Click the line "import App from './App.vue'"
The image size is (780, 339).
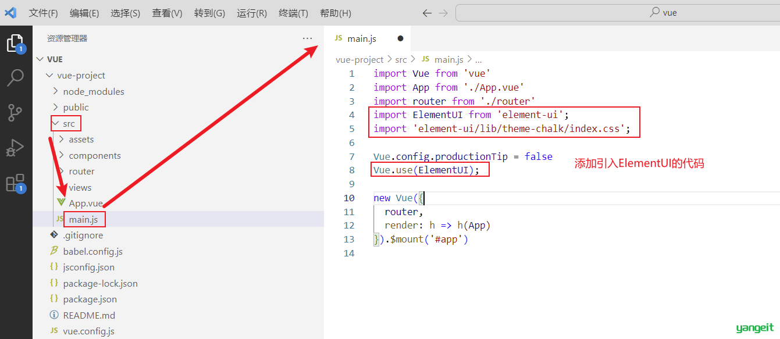449,87
